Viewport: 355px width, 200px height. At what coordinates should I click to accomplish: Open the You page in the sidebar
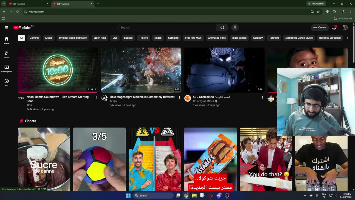pos(7,82)
